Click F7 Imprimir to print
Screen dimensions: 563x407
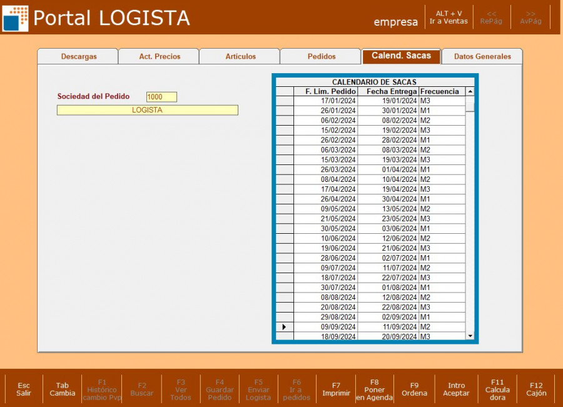336,389
